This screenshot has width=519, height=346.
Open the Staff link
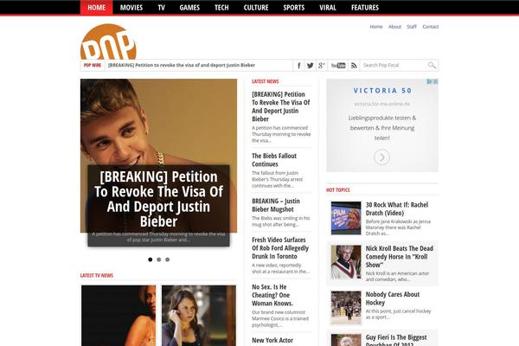pyautogui.click(x=412, y=27)
